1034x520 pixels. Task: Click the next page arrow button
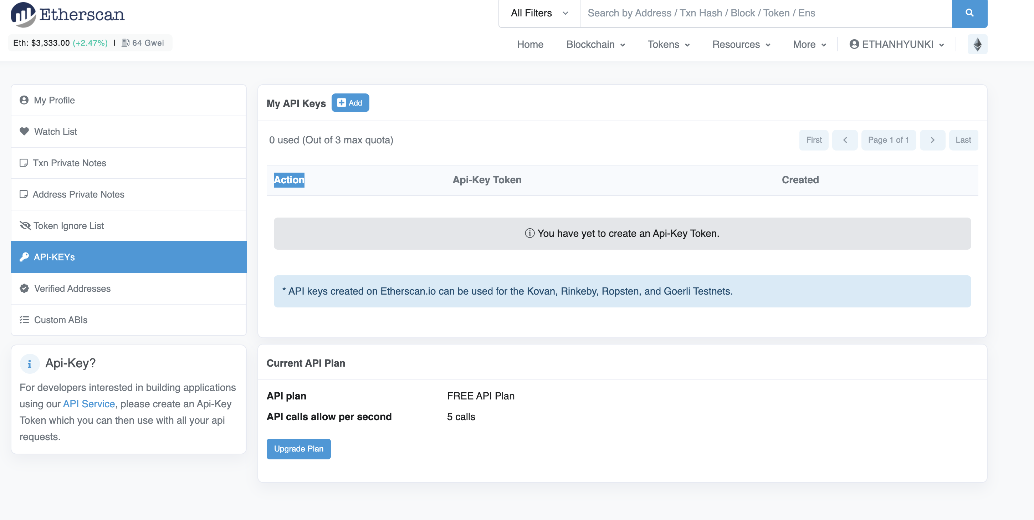(932, 140)
